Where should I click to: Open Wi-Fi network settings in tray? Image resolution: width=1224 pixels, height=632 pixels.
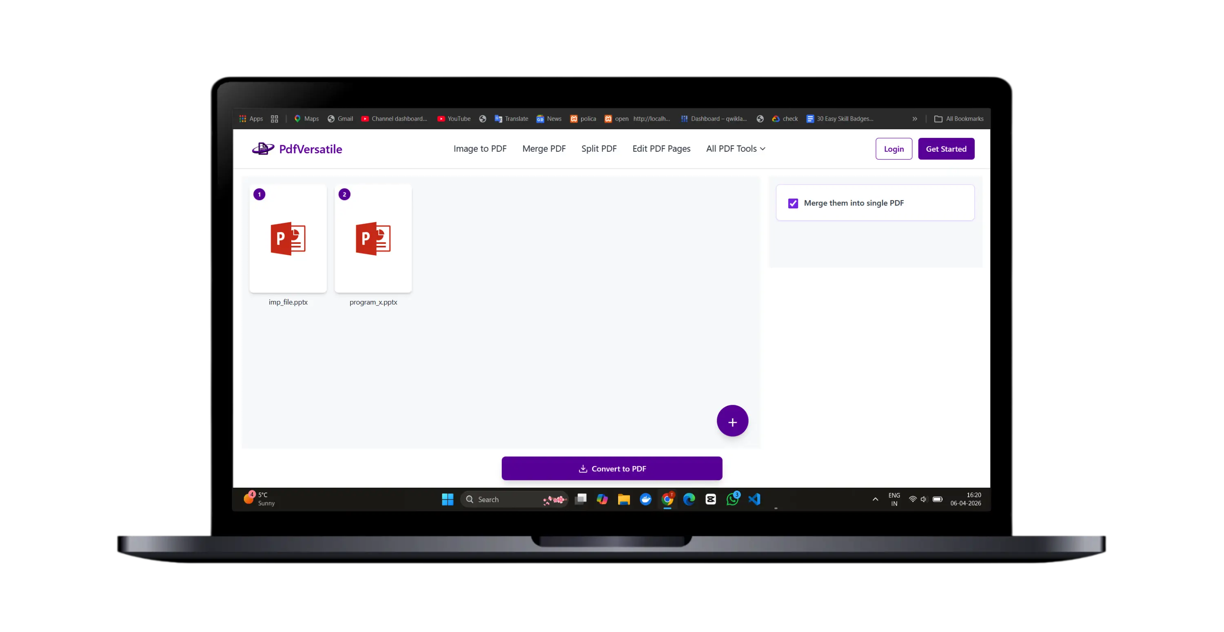point(912,499)
